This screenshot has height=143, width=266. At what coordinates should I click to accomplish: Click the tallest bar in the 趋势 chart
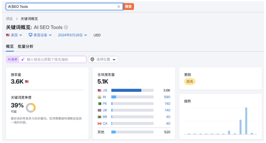pos(246,121)
